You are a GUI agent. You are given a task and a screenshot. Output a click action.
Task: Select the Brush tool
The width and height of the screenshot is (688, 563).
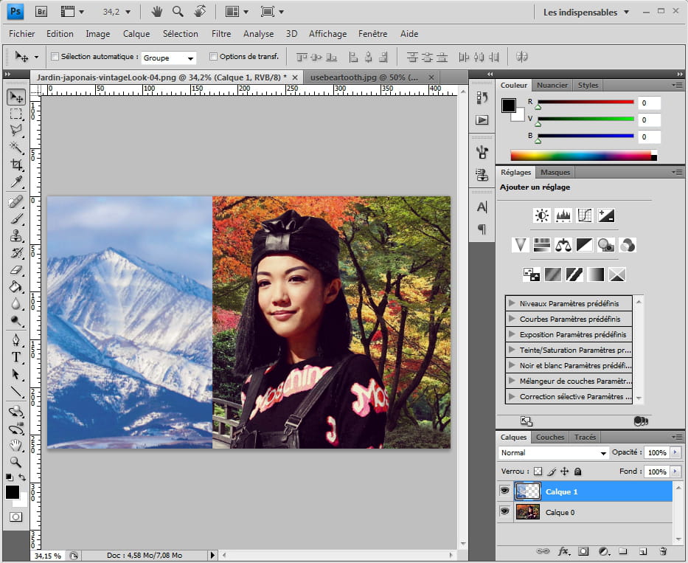click(x=16, y=218)
